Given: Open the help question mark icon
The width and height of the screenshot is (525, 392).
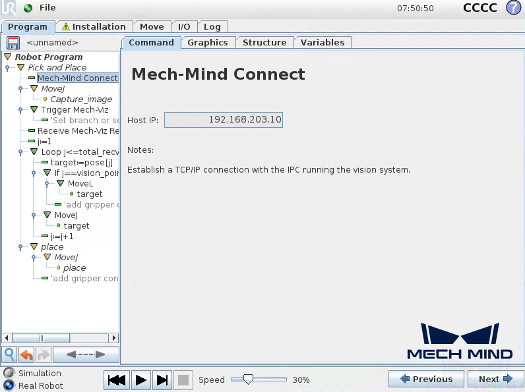Looking at the screenshot, I should [514, 8].
